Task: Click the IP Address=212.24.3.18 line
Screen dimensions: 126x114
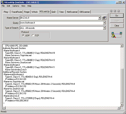Action: point(16,86)
